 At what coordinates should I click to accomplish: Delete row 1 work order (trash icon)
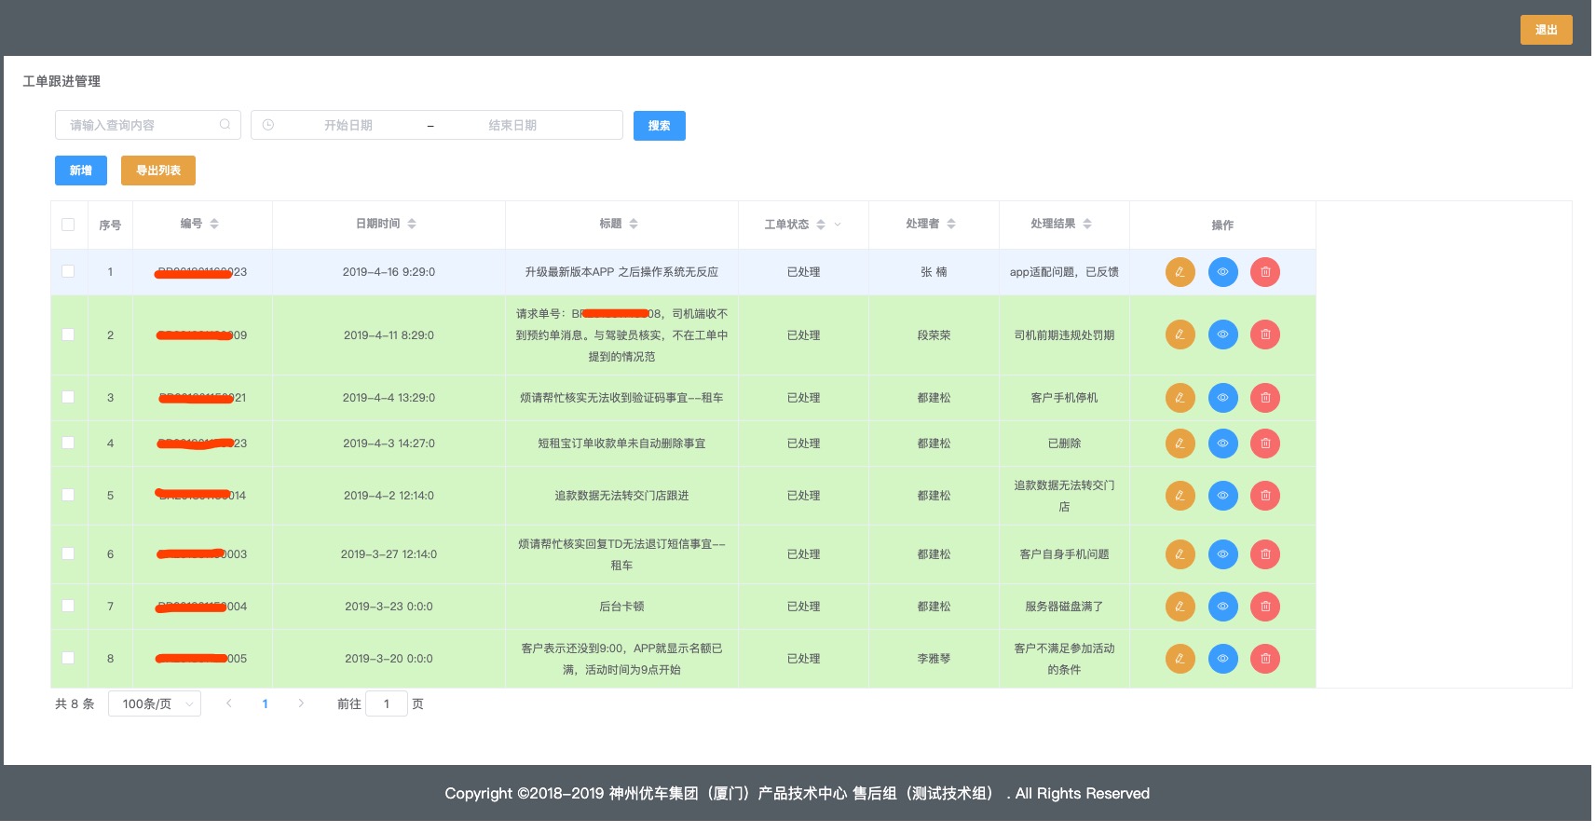click(1265, 272)
